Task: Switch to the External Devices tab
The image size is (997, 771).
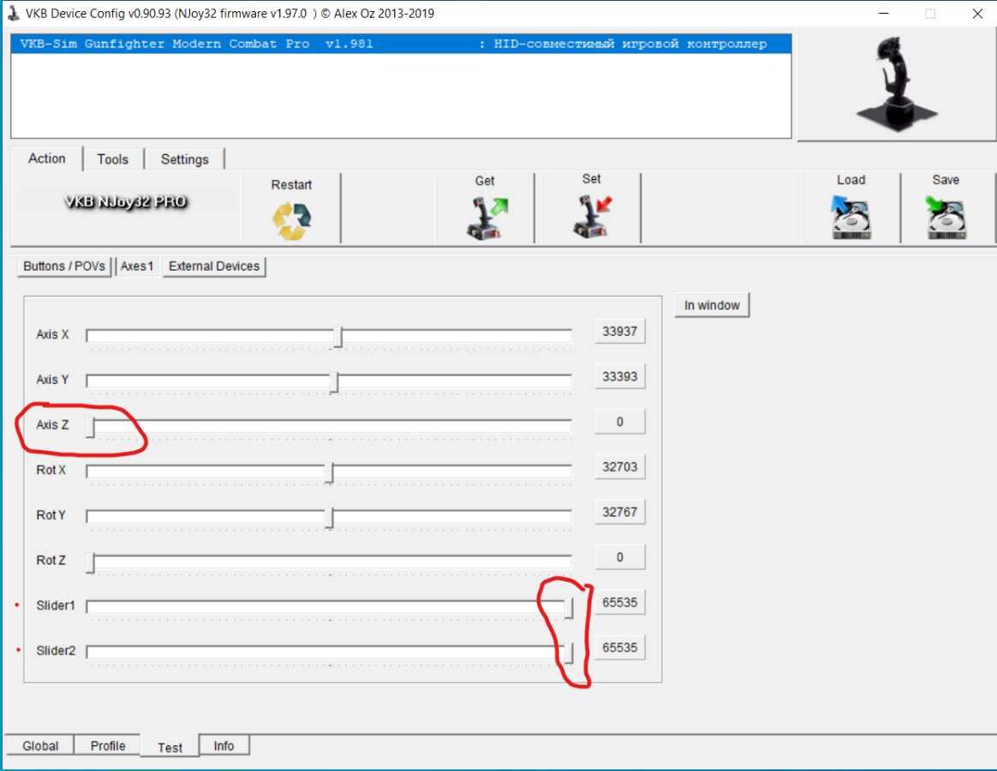Action: 214,266
